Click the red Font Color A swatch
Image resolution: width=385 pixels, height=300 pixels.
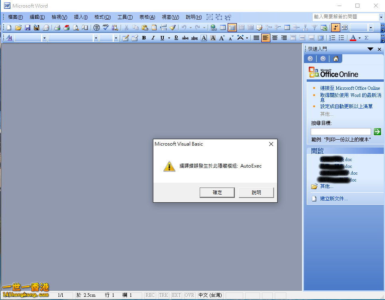tap(353, 38)
